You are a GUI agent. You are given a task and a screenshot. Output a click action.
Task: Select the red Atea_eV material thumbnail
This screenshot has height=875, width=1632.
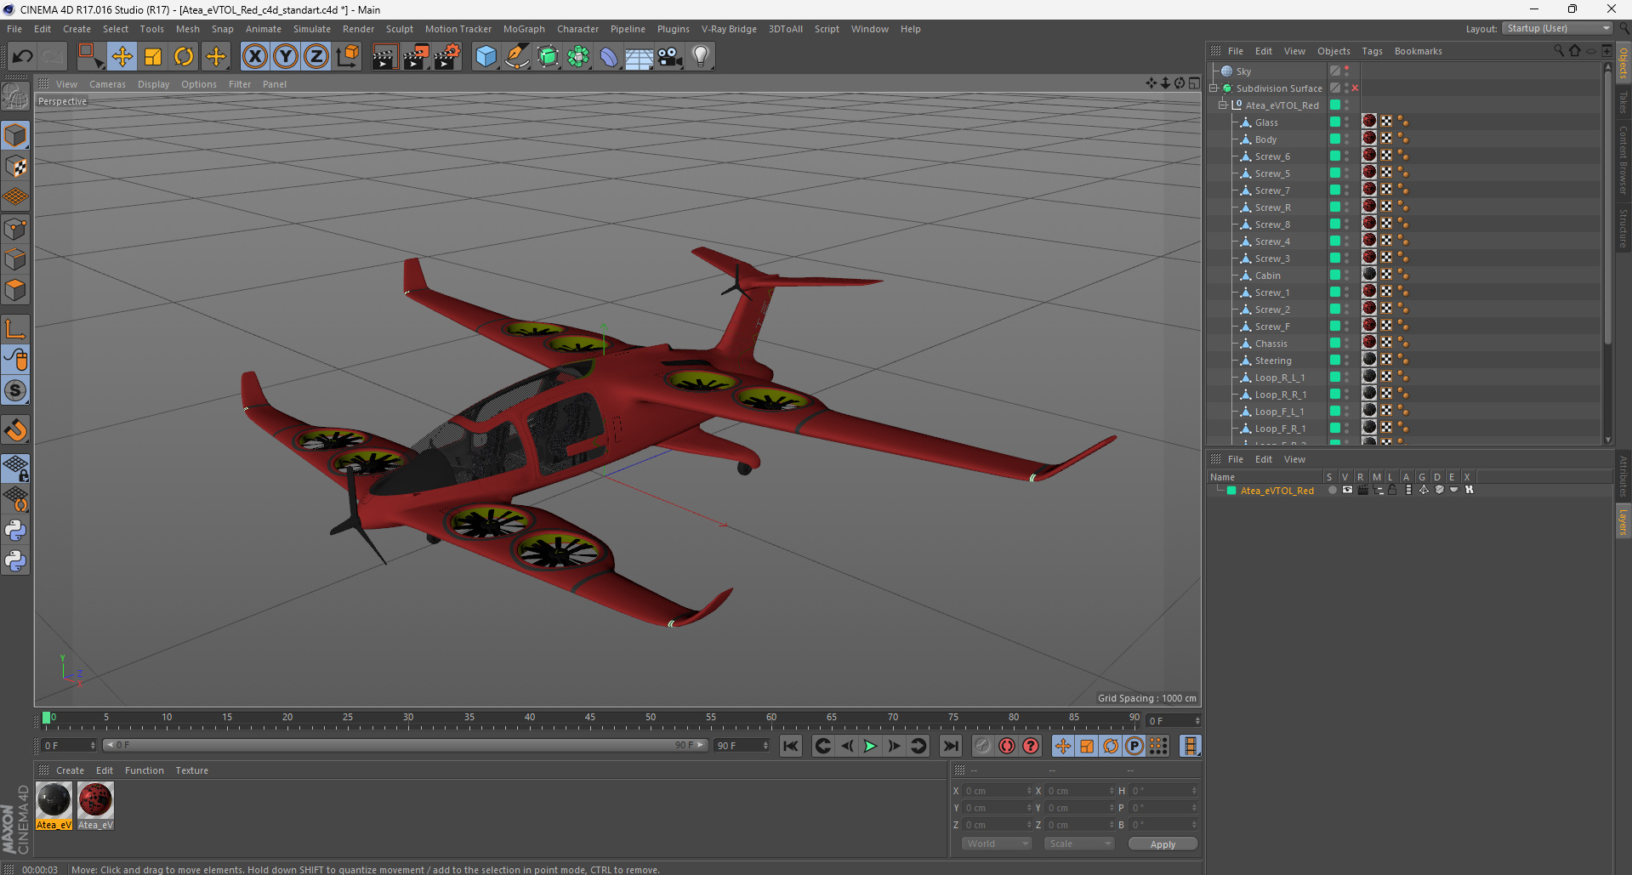[x=95, y=801]
